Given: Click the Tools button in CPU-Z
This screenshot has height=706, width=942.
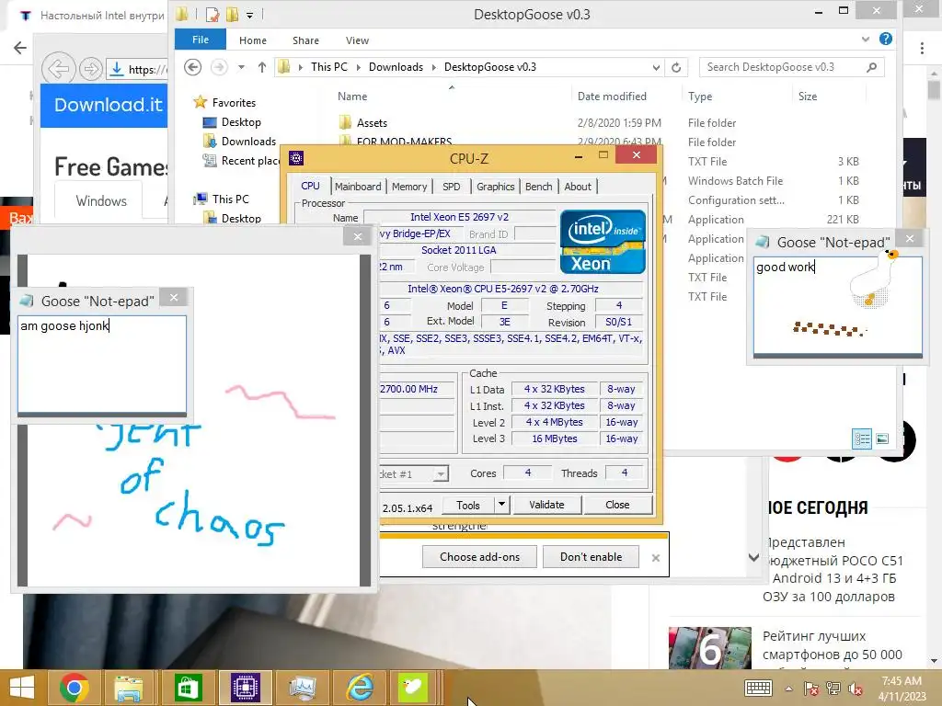Looking at the screenshot, I should (468, 505).
